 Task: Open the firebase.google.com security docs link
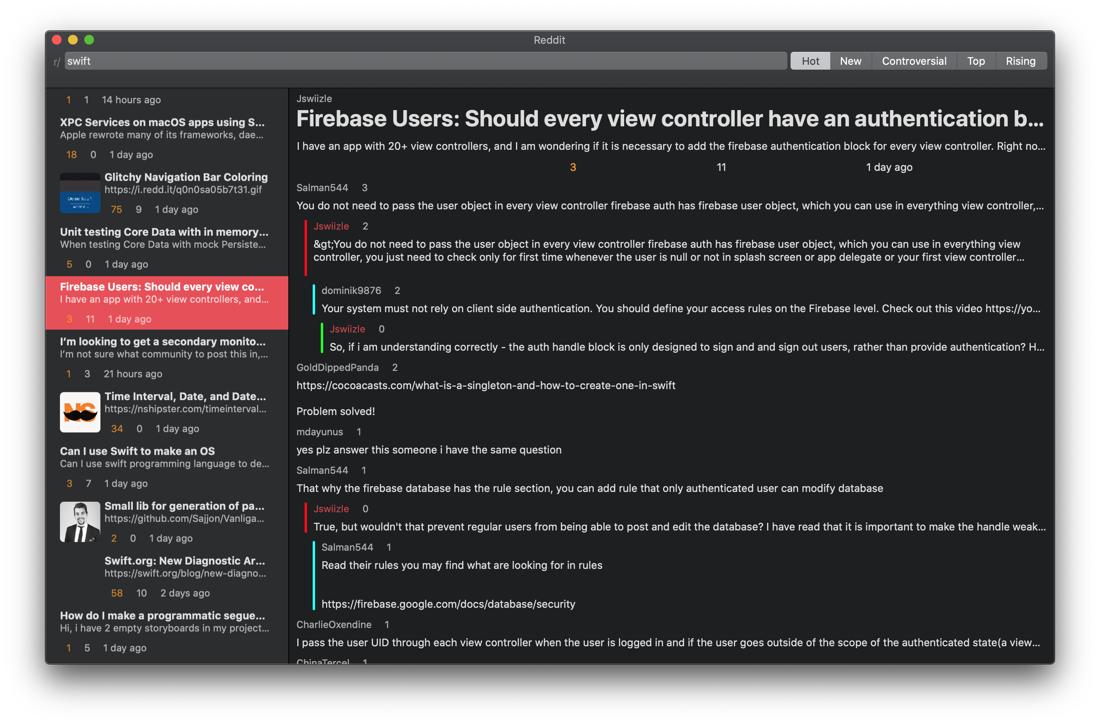pos(448,604)
